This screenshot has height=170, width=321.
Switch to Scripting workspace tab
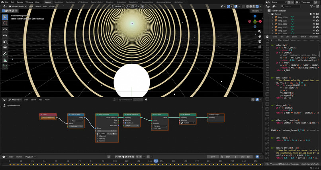(178, 2)
